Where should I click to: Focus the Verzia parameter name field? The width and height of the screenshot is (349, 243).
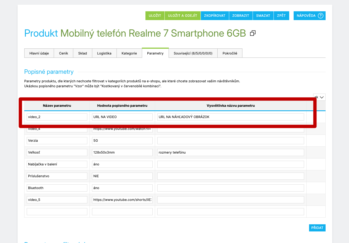click(57, 141)
